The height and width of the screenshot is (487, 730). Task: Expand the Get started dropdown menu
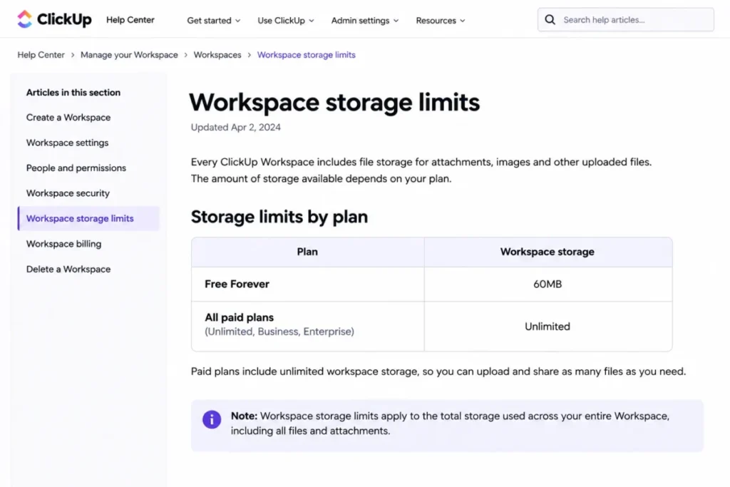pos(214,21)
